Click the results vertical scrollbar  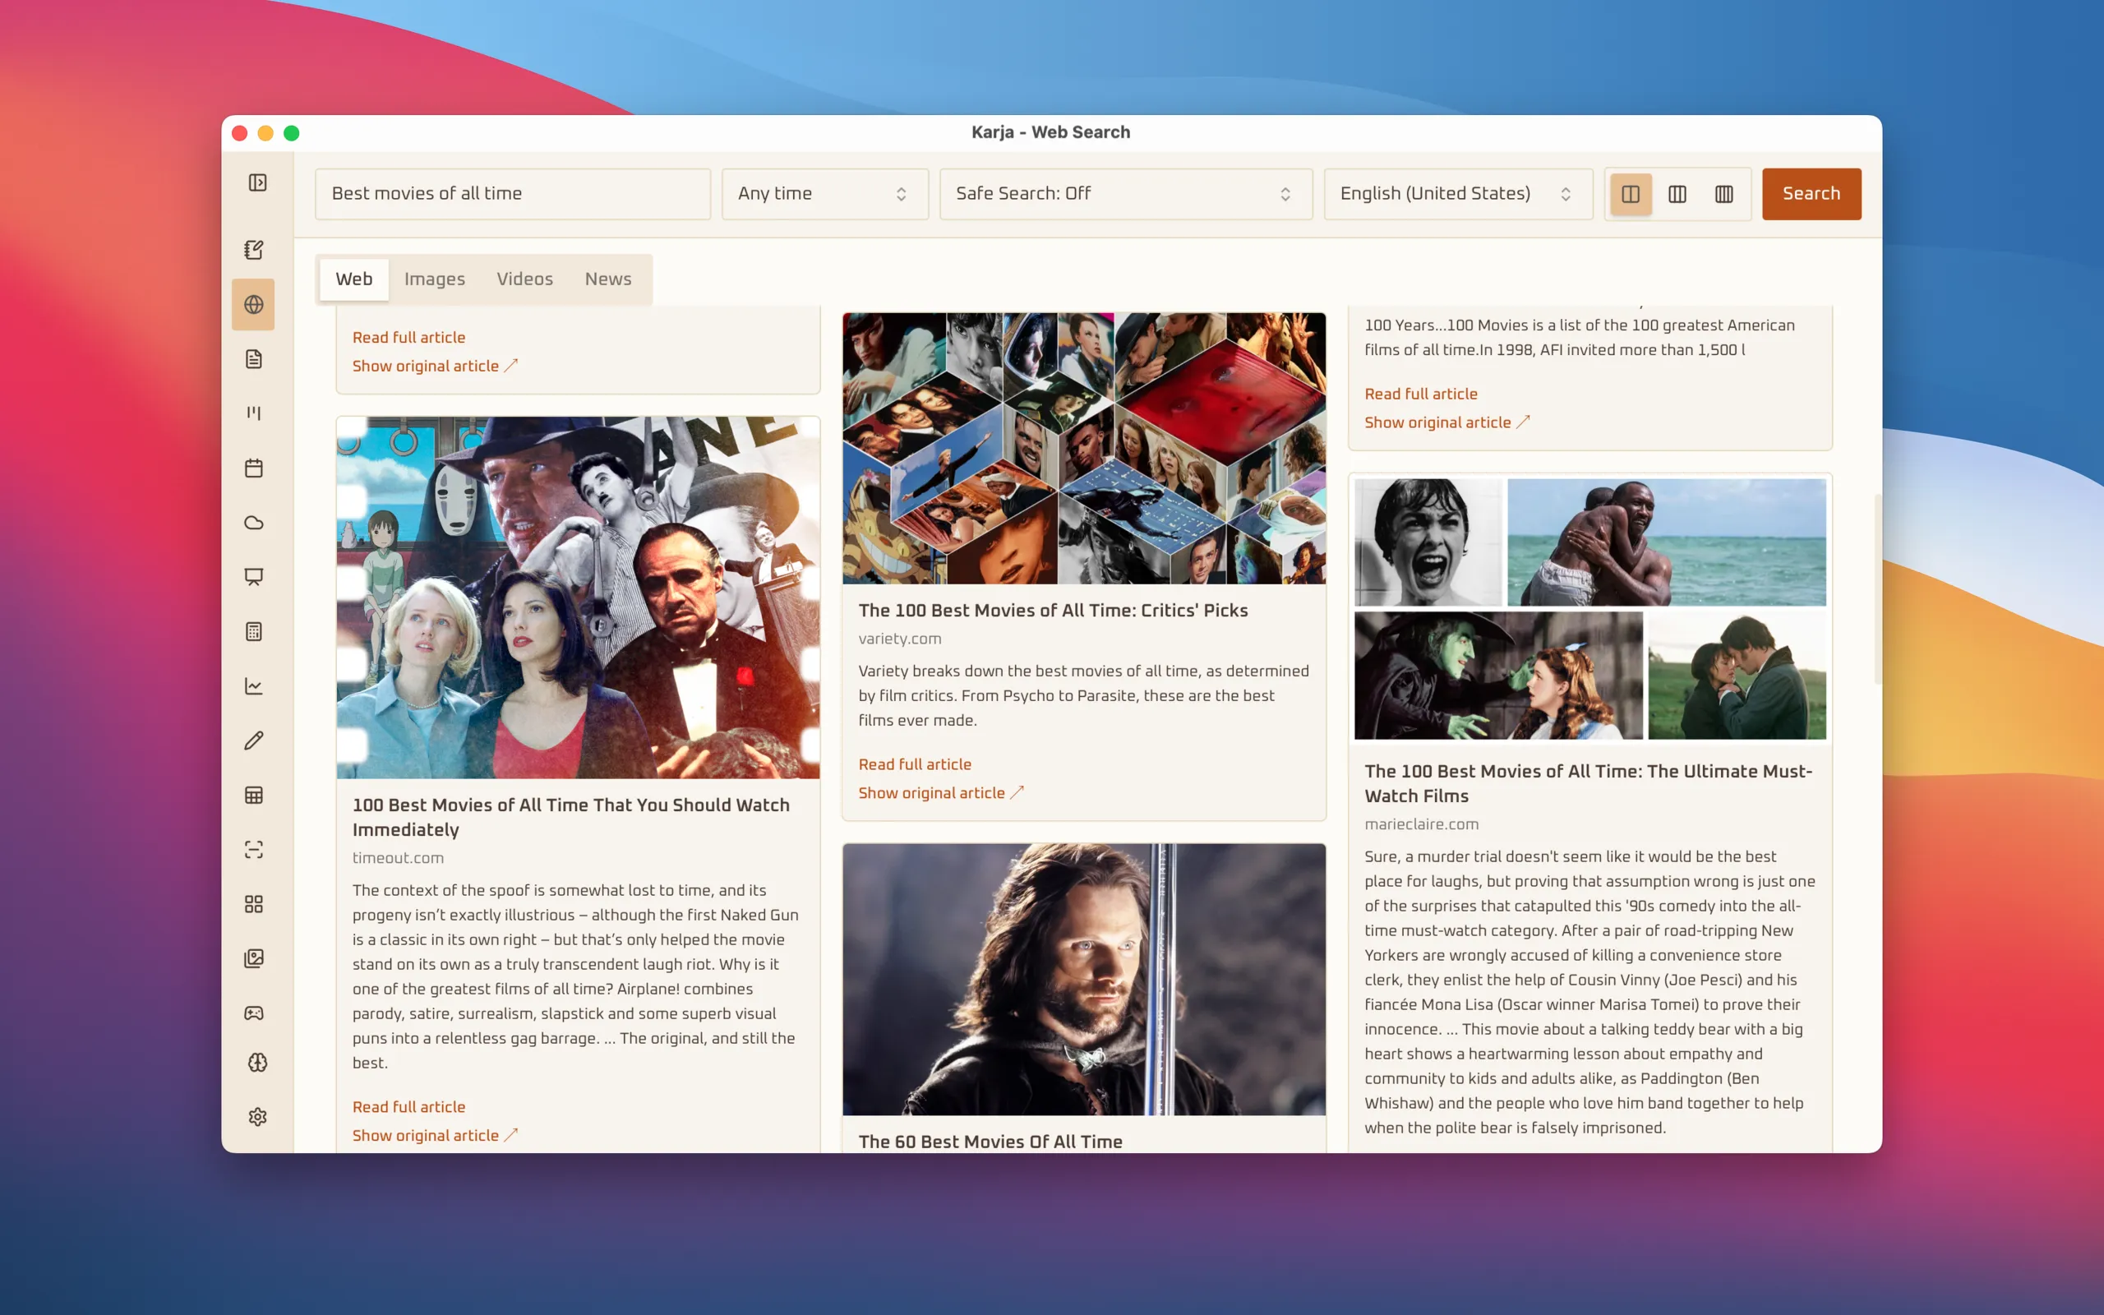point(1876,589)
